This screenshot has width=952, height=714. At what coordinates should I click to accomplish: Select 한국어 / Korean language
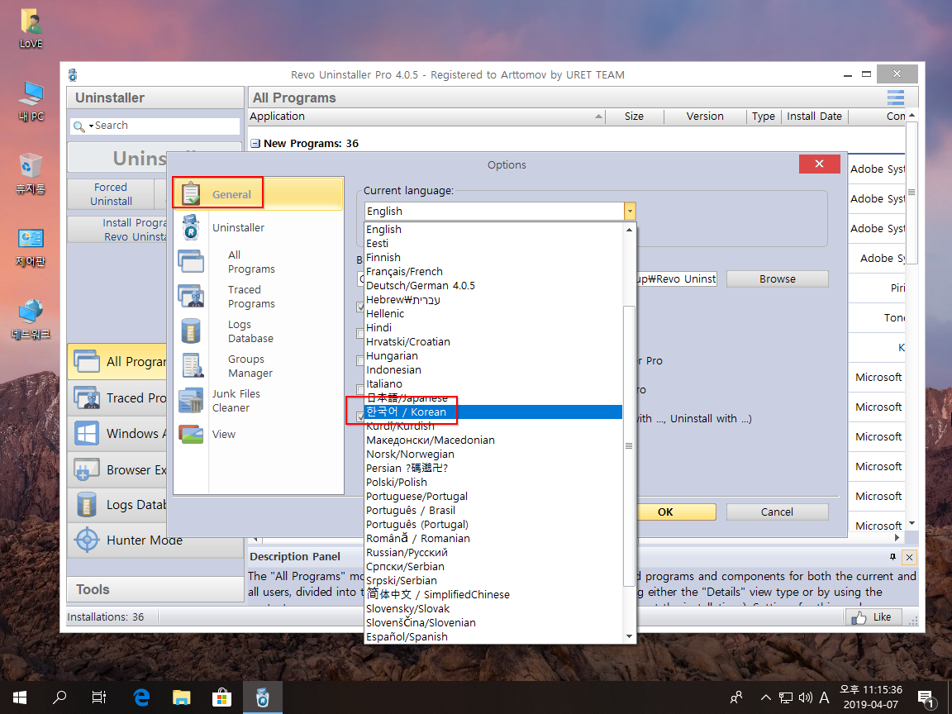pos(493,412)
